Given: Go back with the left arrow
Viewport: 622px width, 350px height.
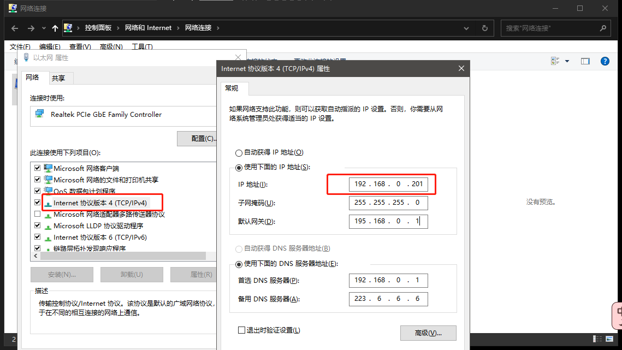Looking at the screenshot, I should click(15, 28).
